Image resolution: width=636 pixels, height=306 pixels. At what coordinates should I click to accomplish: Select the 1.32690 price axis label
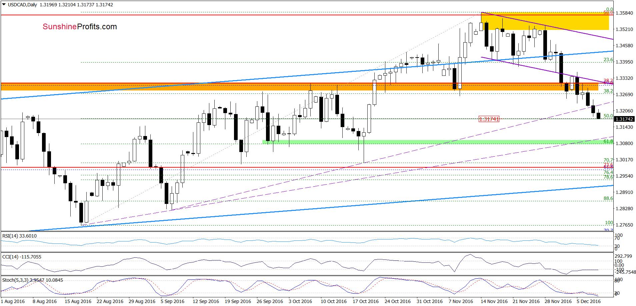(x=624, y=94)
